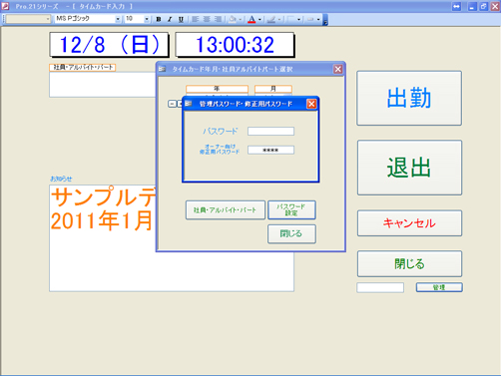Open the font size 10 dropdown
Viewport: 501px width, 376px height.
(x=147, y=19)
